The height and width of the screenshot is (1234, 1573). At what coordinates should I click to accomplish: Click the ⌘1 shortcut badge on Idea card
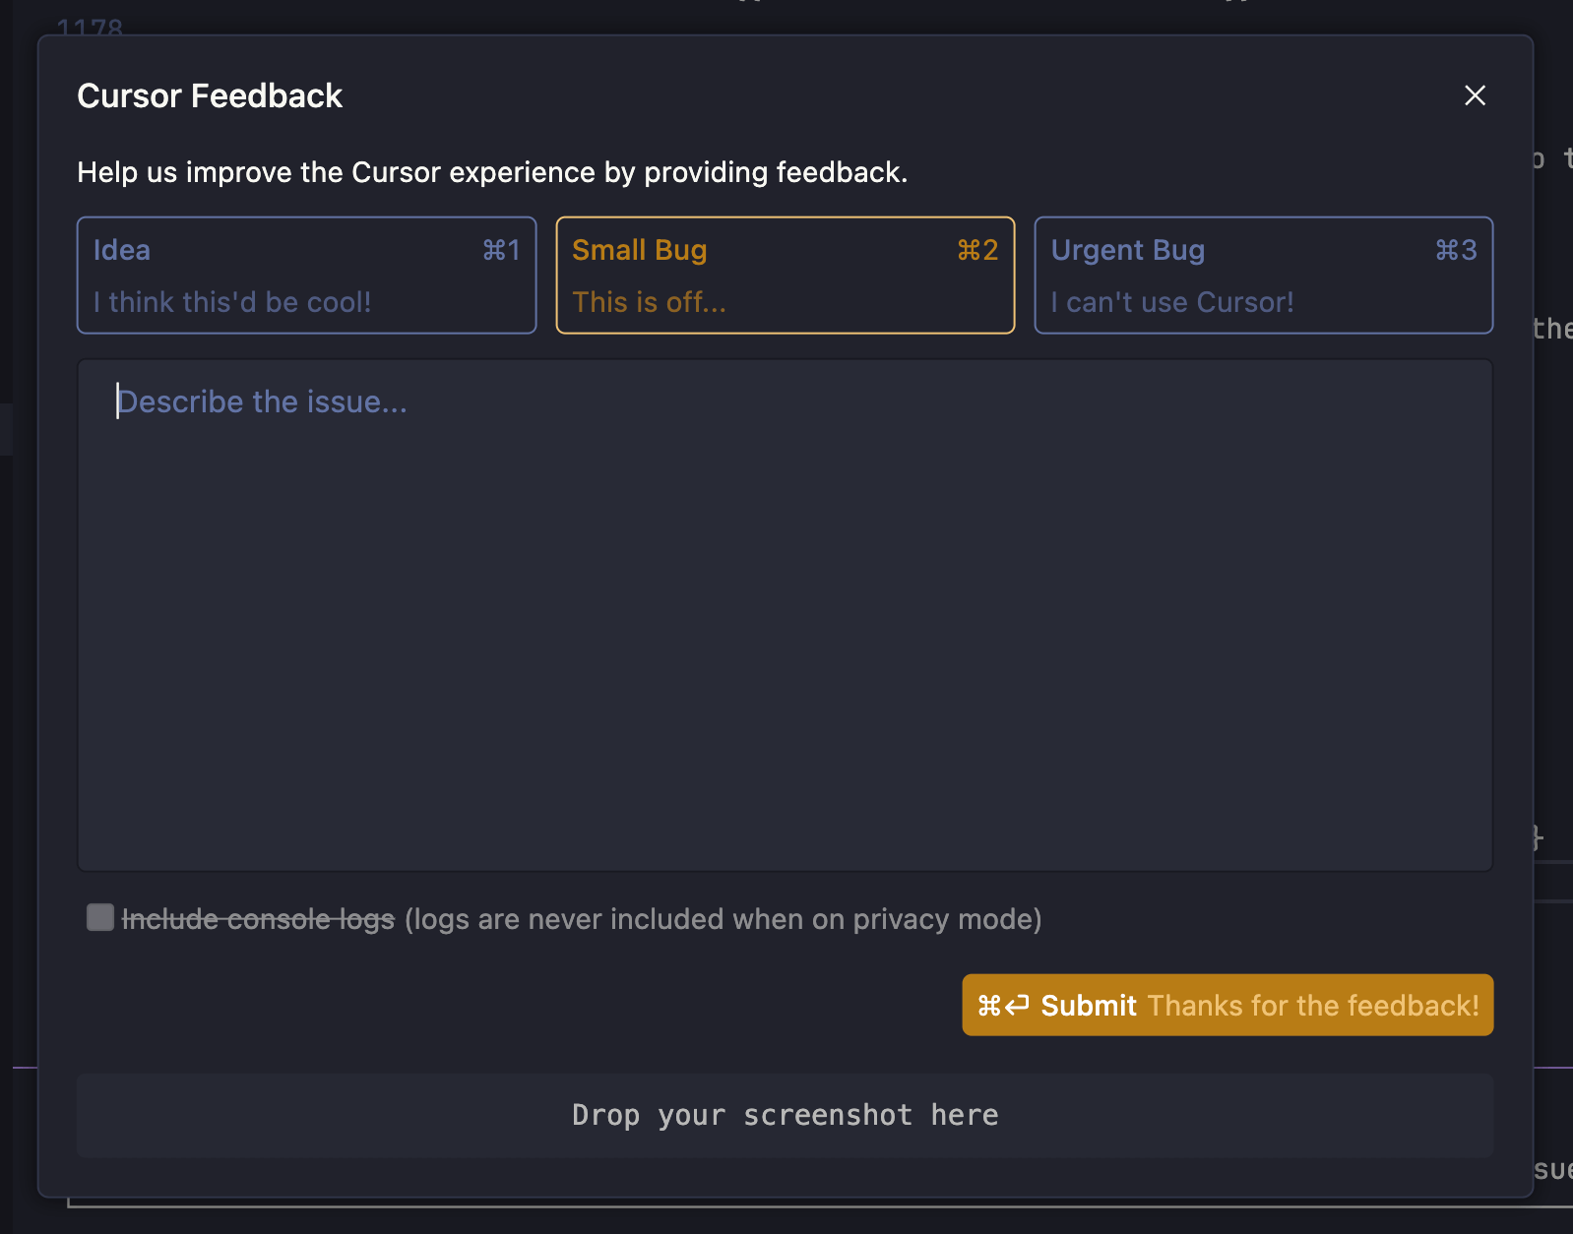tap(501, 250)
